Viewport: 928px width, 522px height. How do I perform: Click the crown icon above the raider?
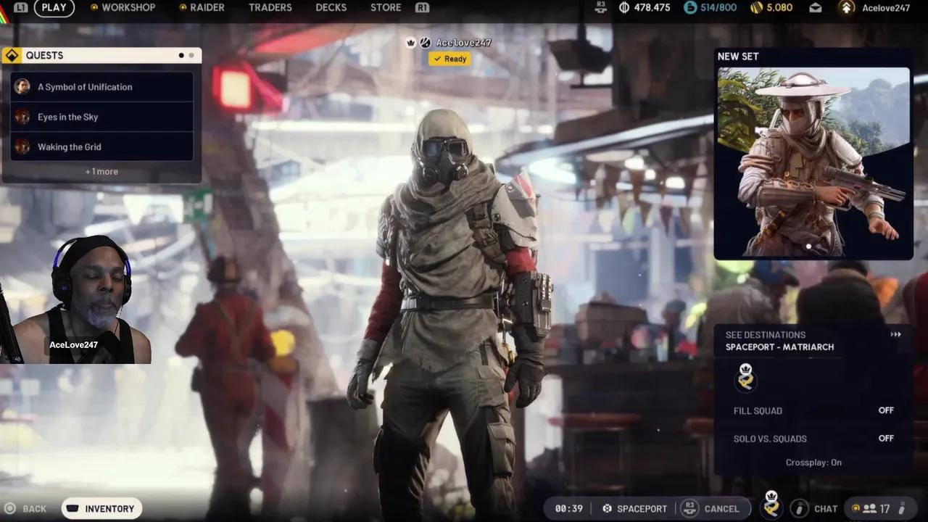coord(411,43)
